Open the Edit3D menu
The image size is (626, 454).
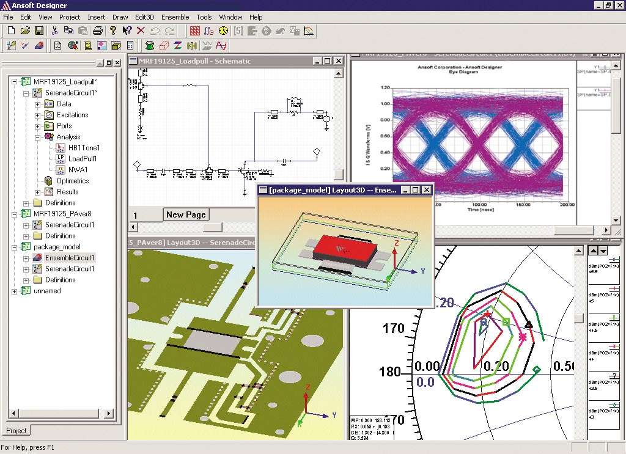pos(144,17)
